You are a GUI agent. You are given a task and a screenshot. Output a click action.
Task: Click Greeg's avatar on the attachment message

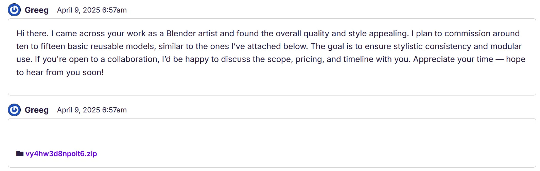tap(14, 110)
